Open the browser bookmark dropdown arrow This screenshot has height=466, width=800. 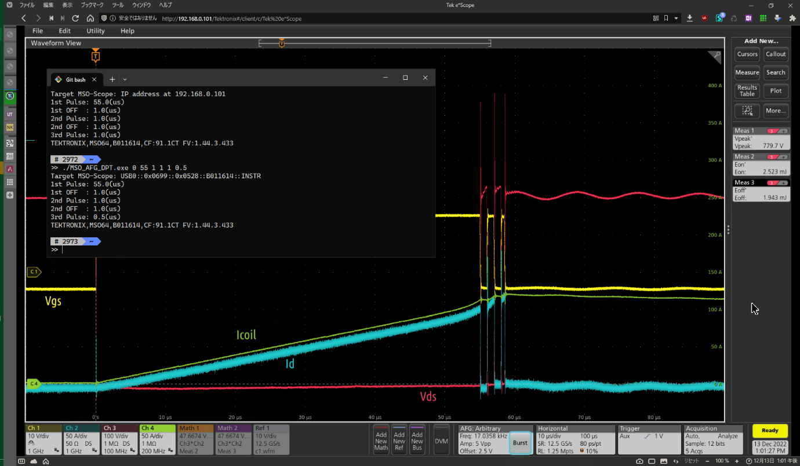(x=676, y=19)
